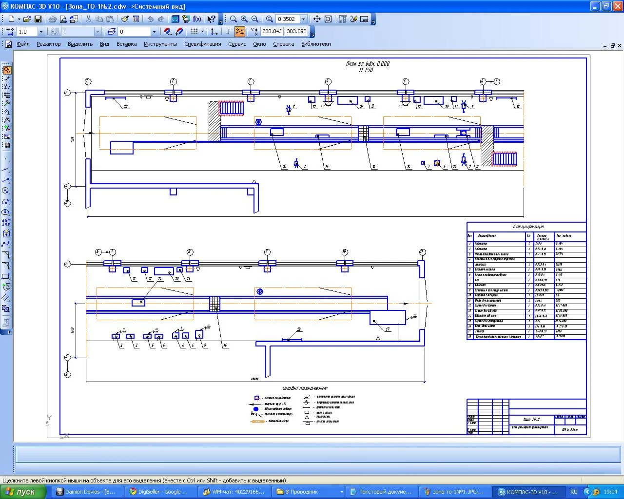This screenshot has width=624, height=499.
Task: Select the Rectangle drawing tool
Action: (x=6, y=276)
